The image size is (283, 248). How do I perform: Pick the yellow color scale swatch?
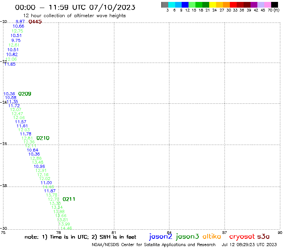point(213,5)
